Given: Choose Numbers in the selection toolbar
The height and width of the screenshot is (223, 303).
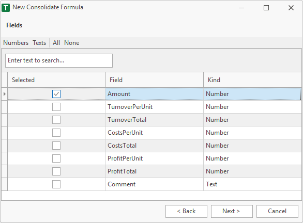Looking at the screenshot, I should tap(16, 43).
